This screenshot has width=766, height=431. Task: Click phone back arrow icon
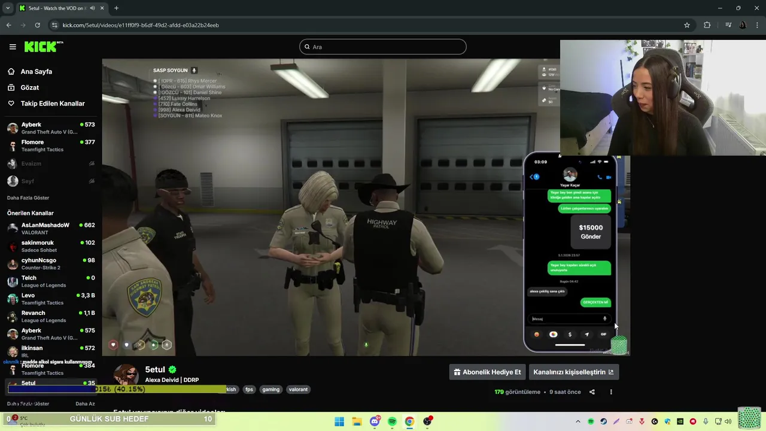(531, 177)
